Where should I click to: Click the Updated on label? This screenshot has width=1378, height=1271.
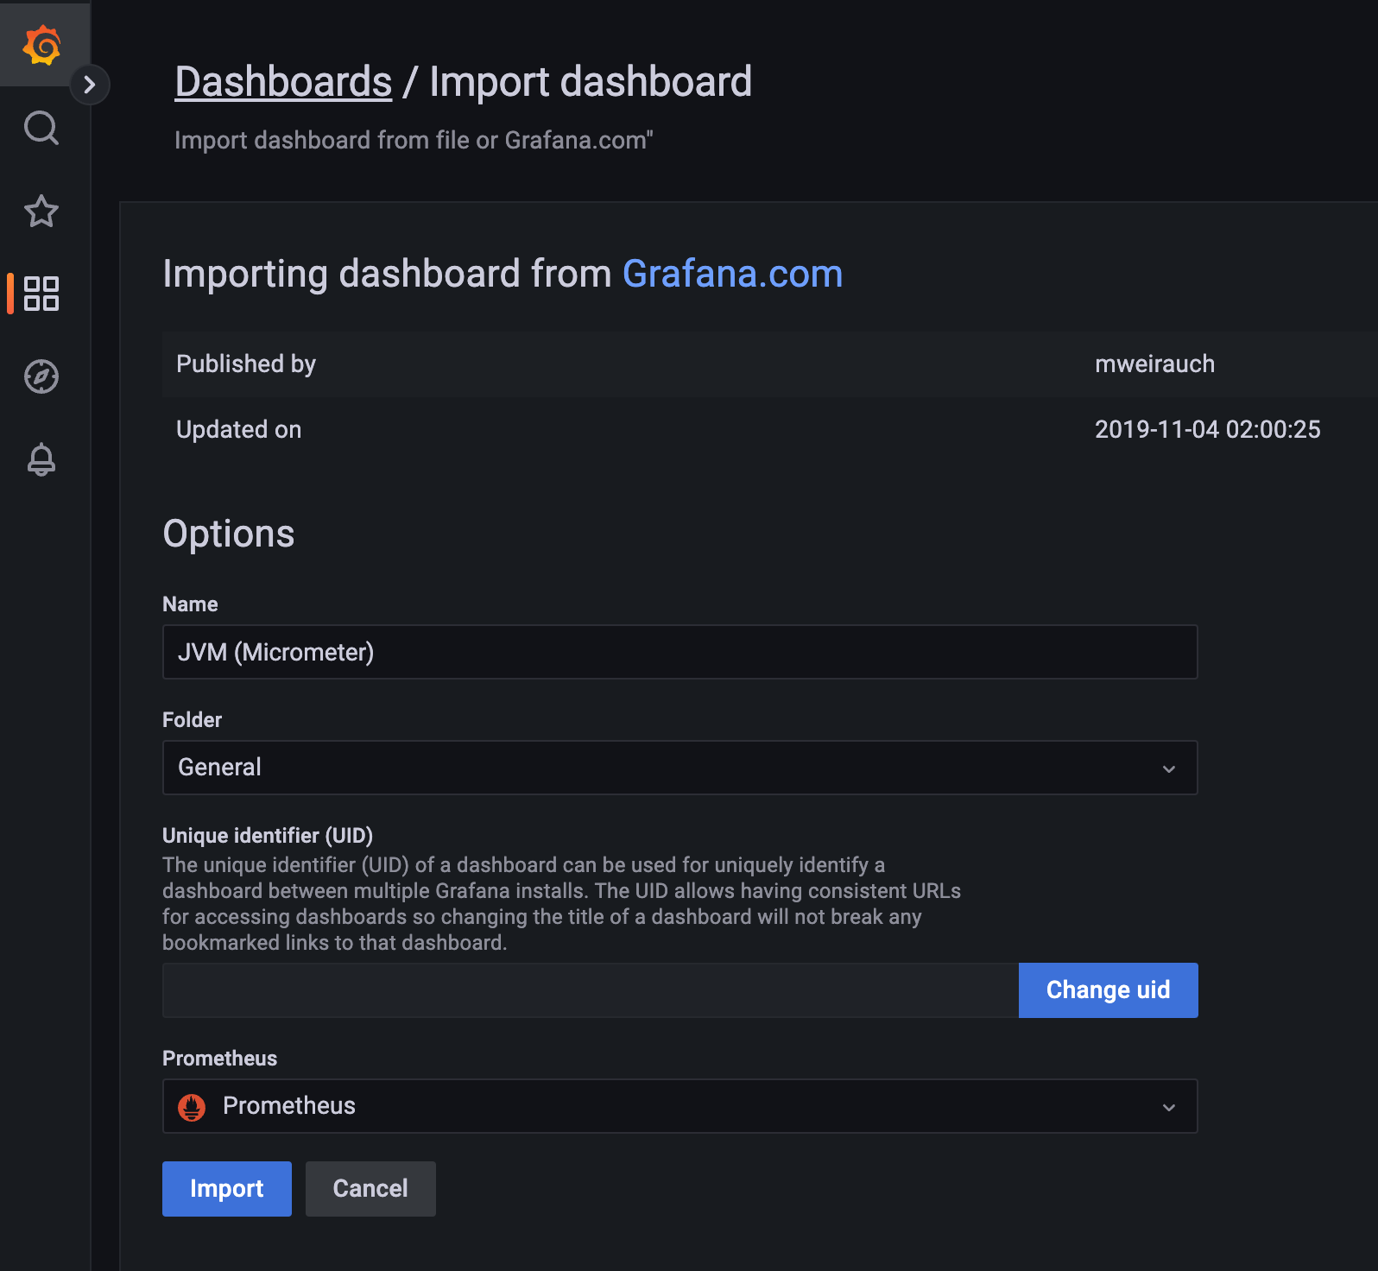click(239, 430)
